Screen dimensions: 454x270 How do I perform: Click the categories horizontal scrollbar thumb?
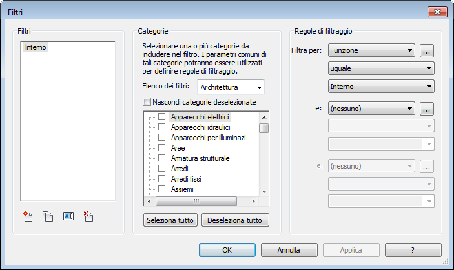point(195,201)
